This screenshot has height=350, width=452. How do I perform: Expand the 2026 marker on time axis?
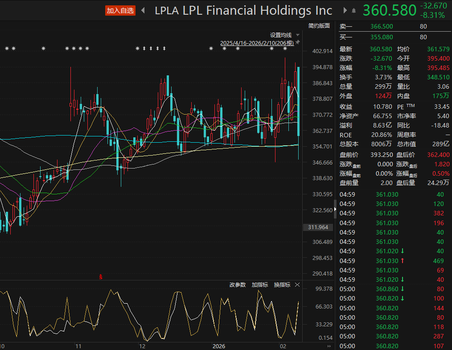click(x=219, y=346)
